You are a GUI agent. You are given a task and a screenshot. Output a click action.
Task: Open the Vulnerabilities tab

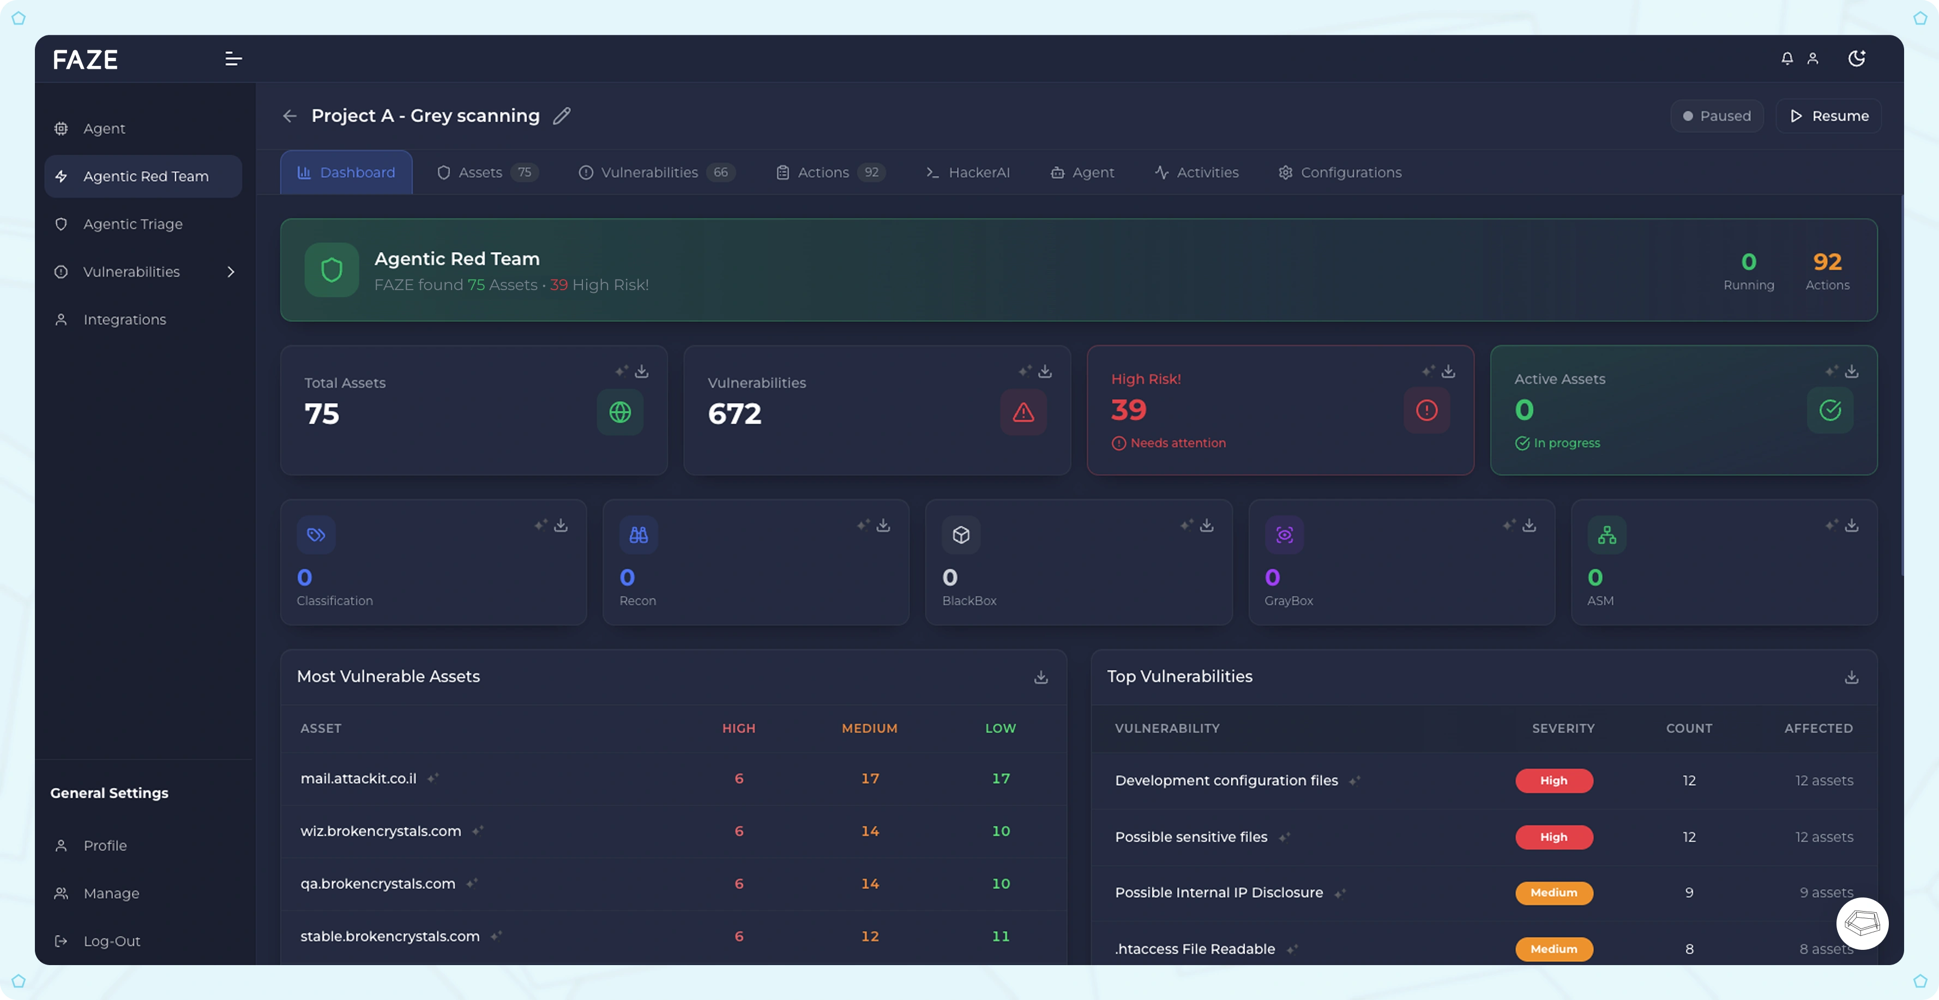pos(657,172)
